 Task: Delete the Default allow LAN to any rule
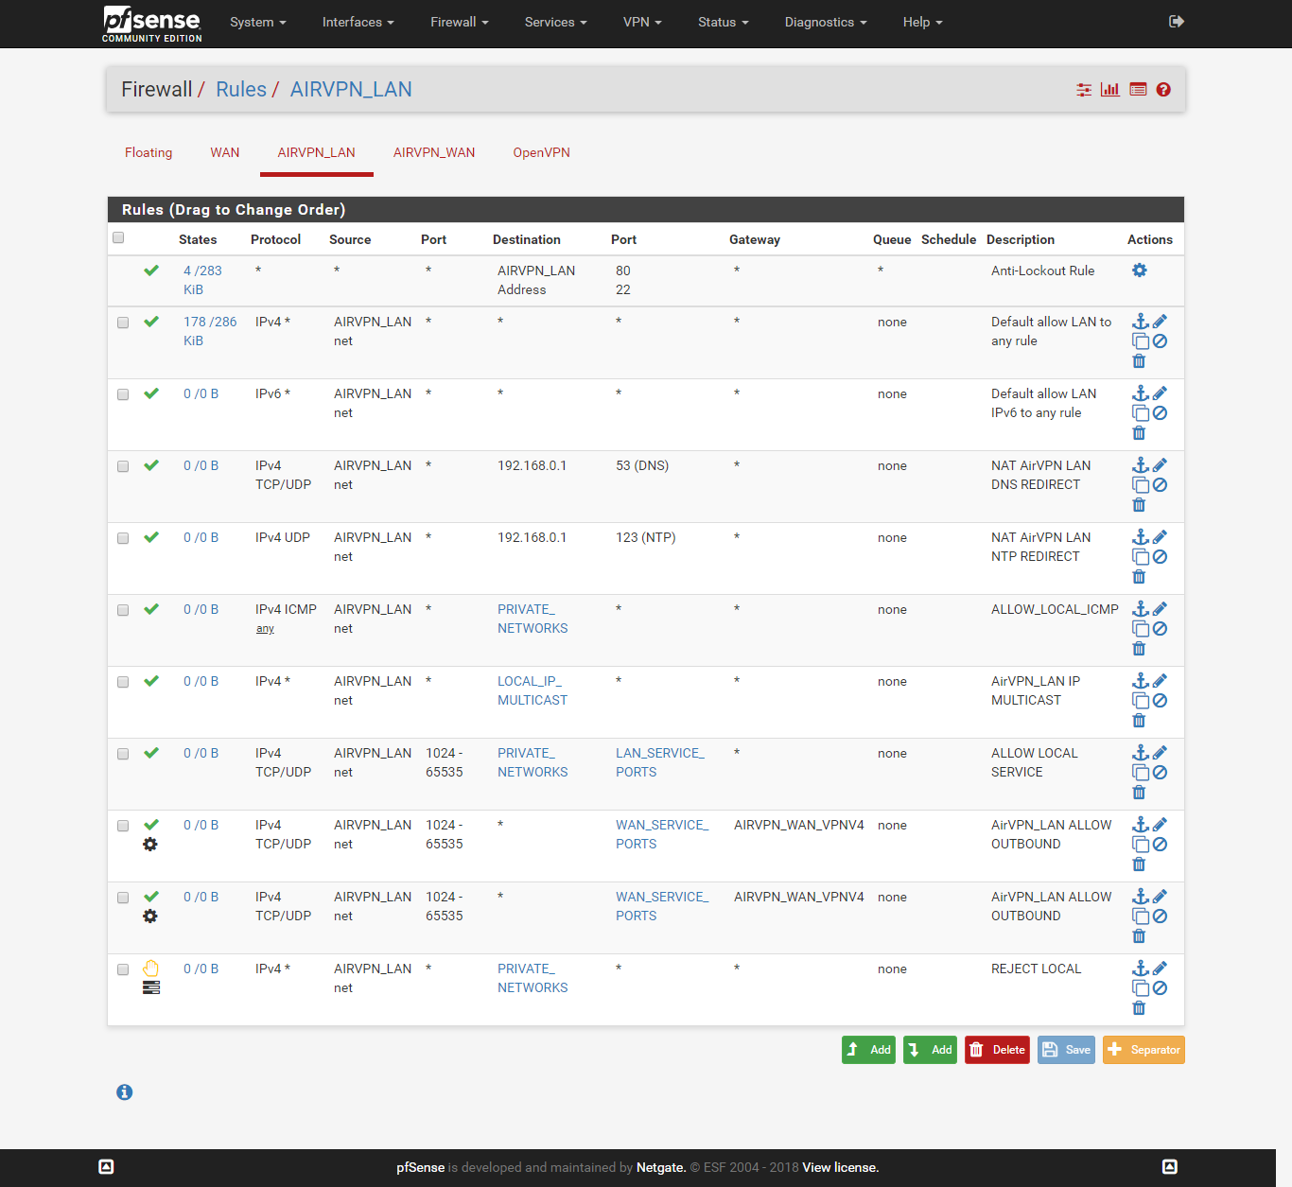[x=1139, y=361]
